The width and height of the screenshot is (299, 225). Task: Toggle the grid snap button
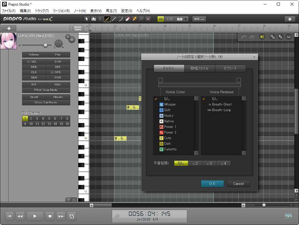pyautogui.click(x=161, y=19)
